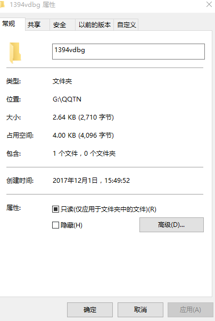
Task: Open 高级(D)... advanced attributes
Action: (x=171, y=225)
